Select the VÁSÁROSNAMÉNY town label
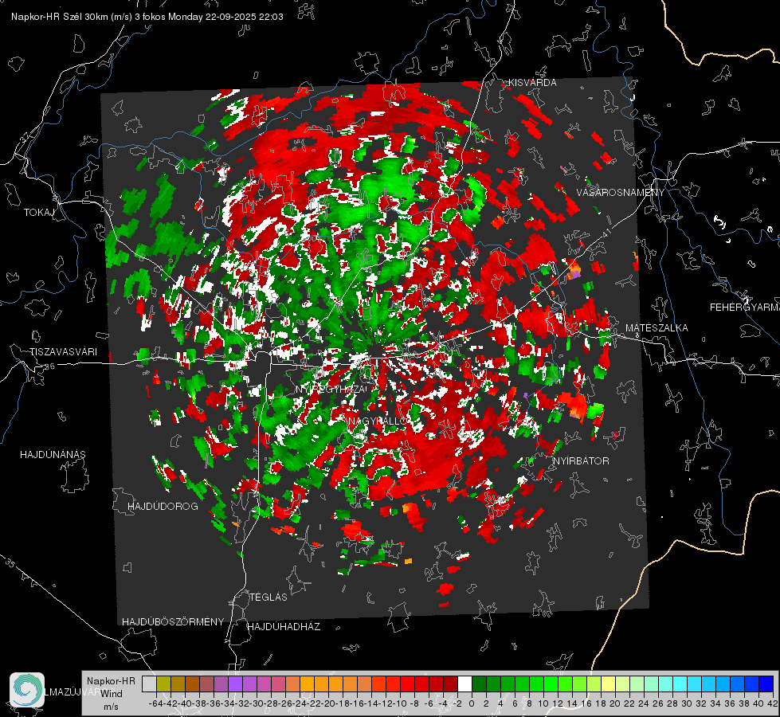This screenshot has height=717, width=780. tap(621, 193)
